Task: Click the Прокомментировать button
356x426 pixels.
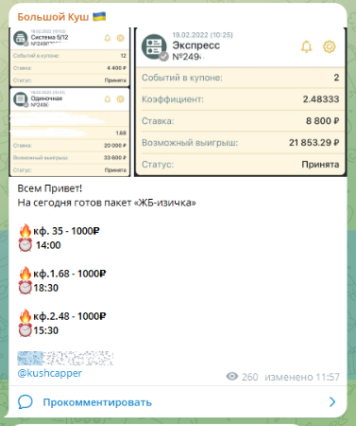Action: 178,402
